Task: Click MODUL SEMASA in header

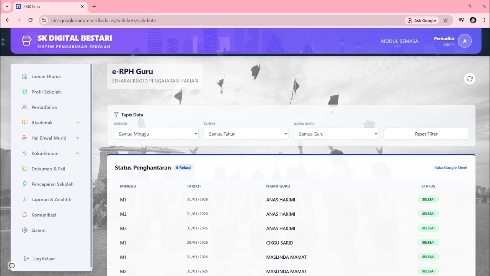Action: tap(399, 41)
